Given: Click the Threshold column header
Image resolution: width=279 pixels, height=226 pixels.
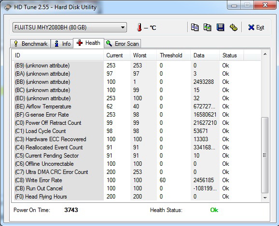Looking at the screenshot, I should click(x=174, y=55).
